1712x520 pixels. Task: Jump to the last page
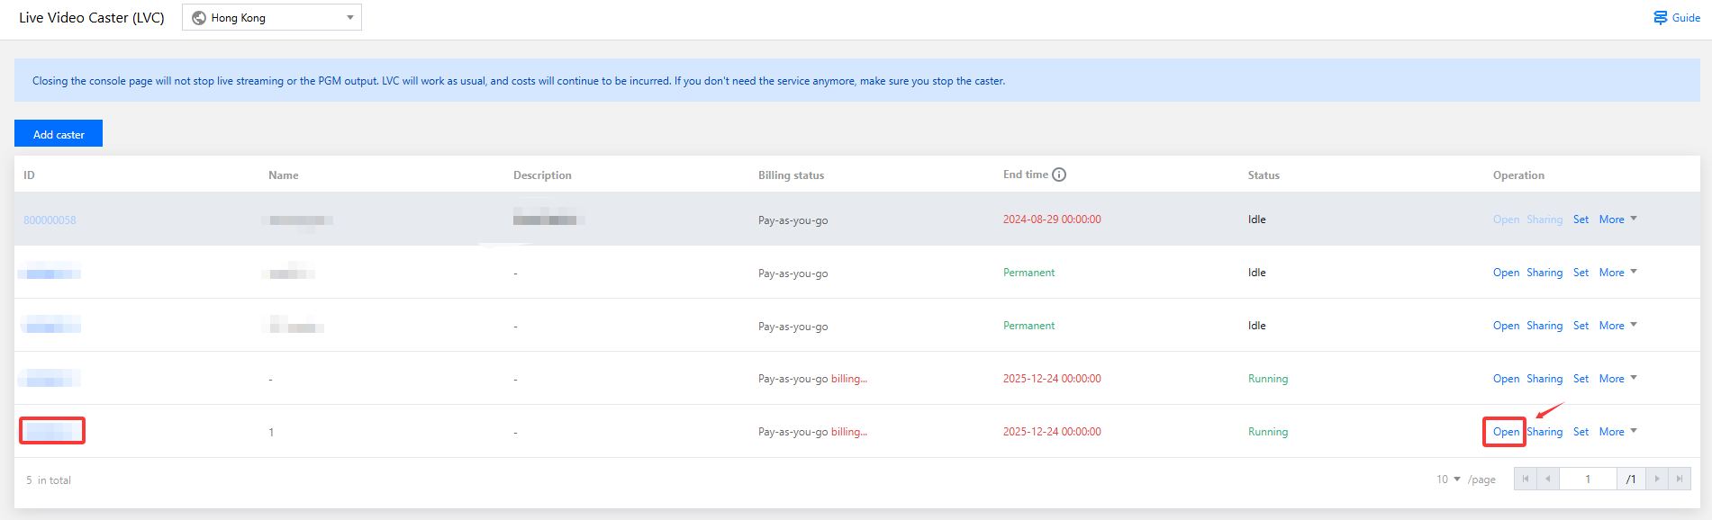point(1680,480)
